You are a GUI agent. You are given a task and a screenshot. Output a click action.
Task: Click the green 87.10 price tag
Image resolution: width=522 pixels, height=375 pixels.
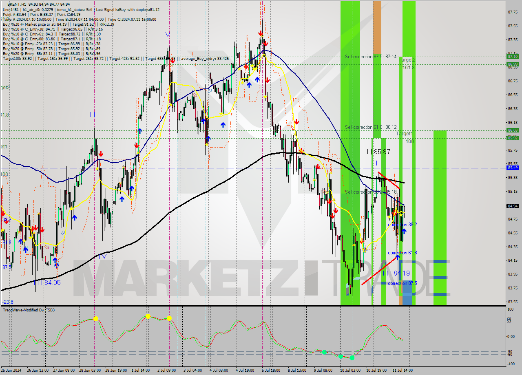click(513, 57)
